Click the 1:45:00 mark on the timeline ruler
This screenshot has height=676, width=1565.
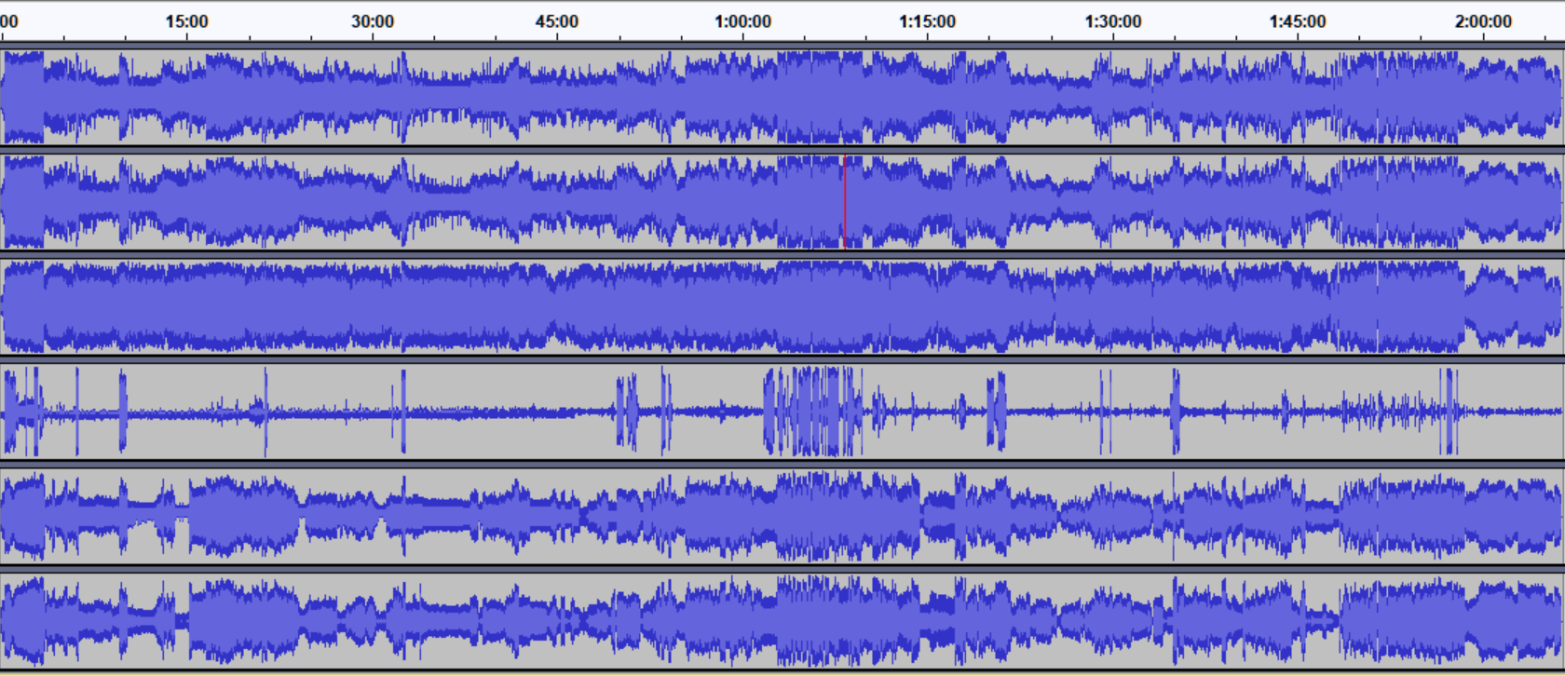tap(1298, 21)
